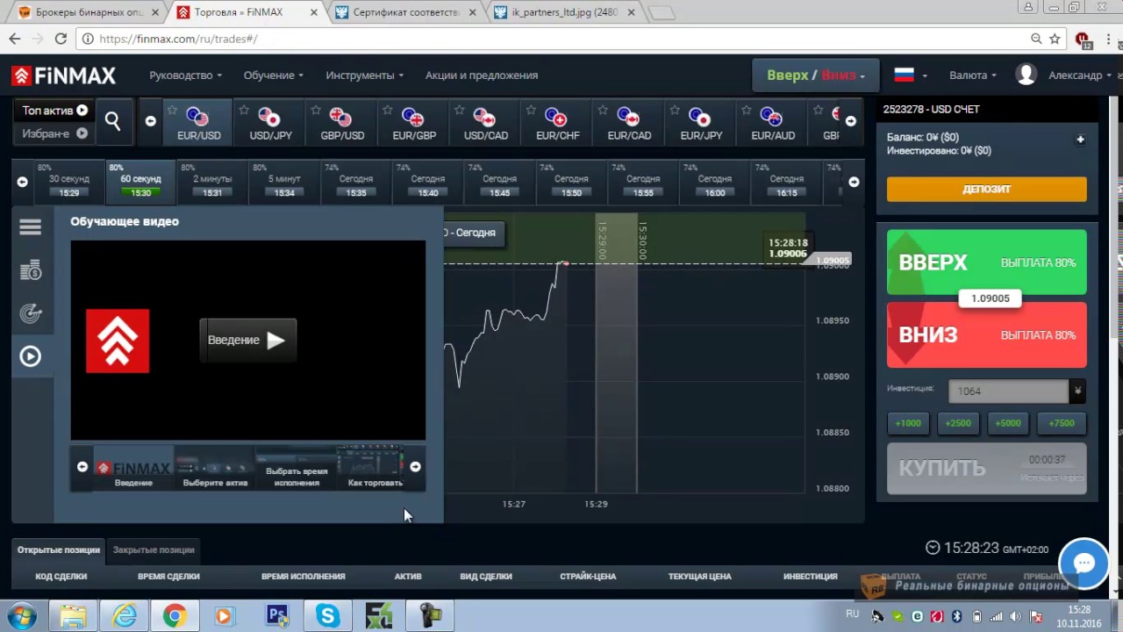Add +1000 to investment
Viewport: 1123px width, 632px height.
[908, 423]
